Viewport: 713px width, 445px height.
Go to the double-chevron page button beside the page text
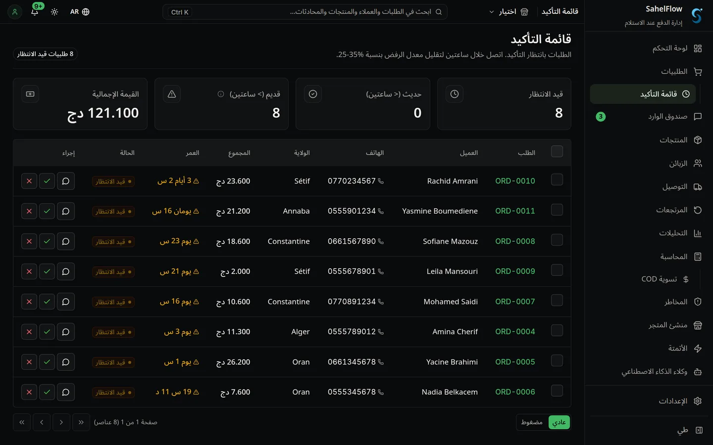tap(81, 422)
